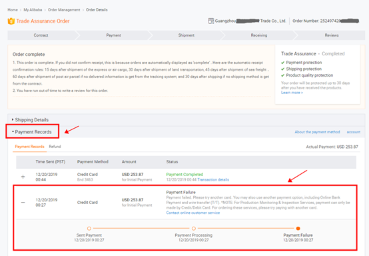Go to Home breadcrumb
369x256 pixels.
(x=13, y=9)
